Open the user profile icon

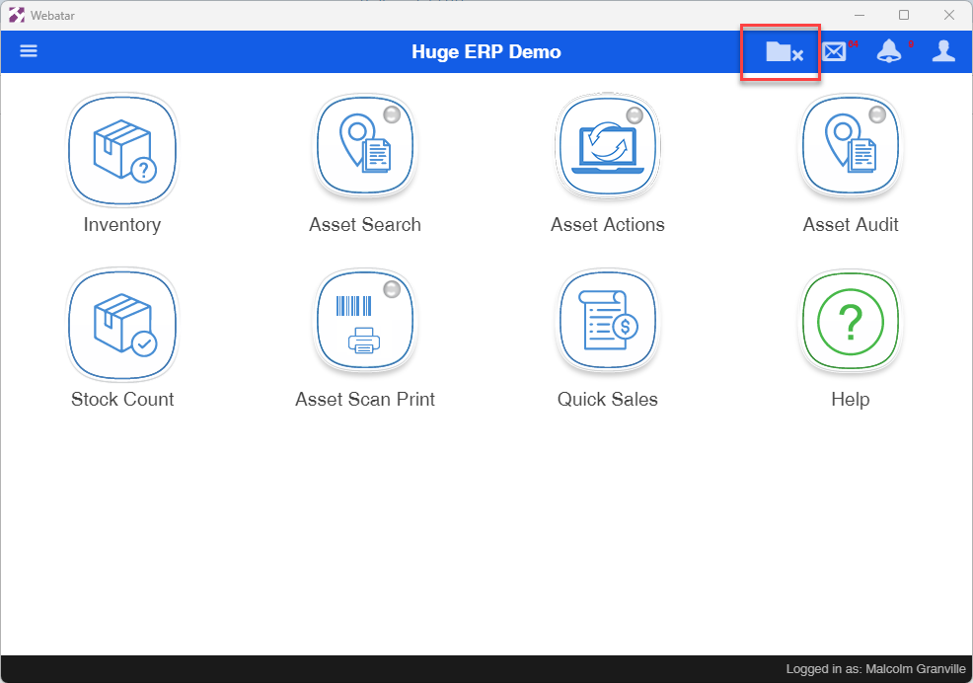943,51
